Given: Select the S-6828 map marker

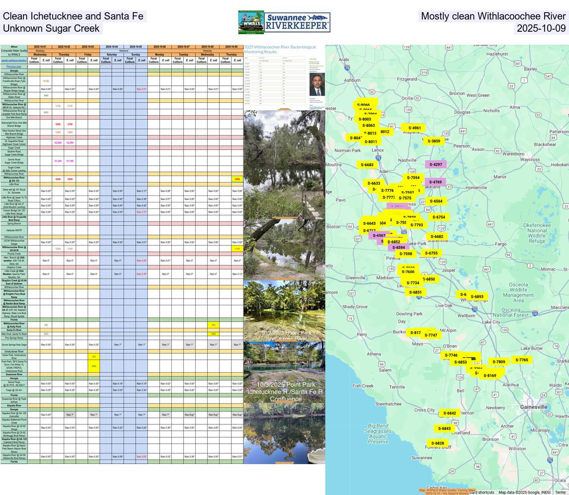Looking at the screenshot, I should [437, 443].
